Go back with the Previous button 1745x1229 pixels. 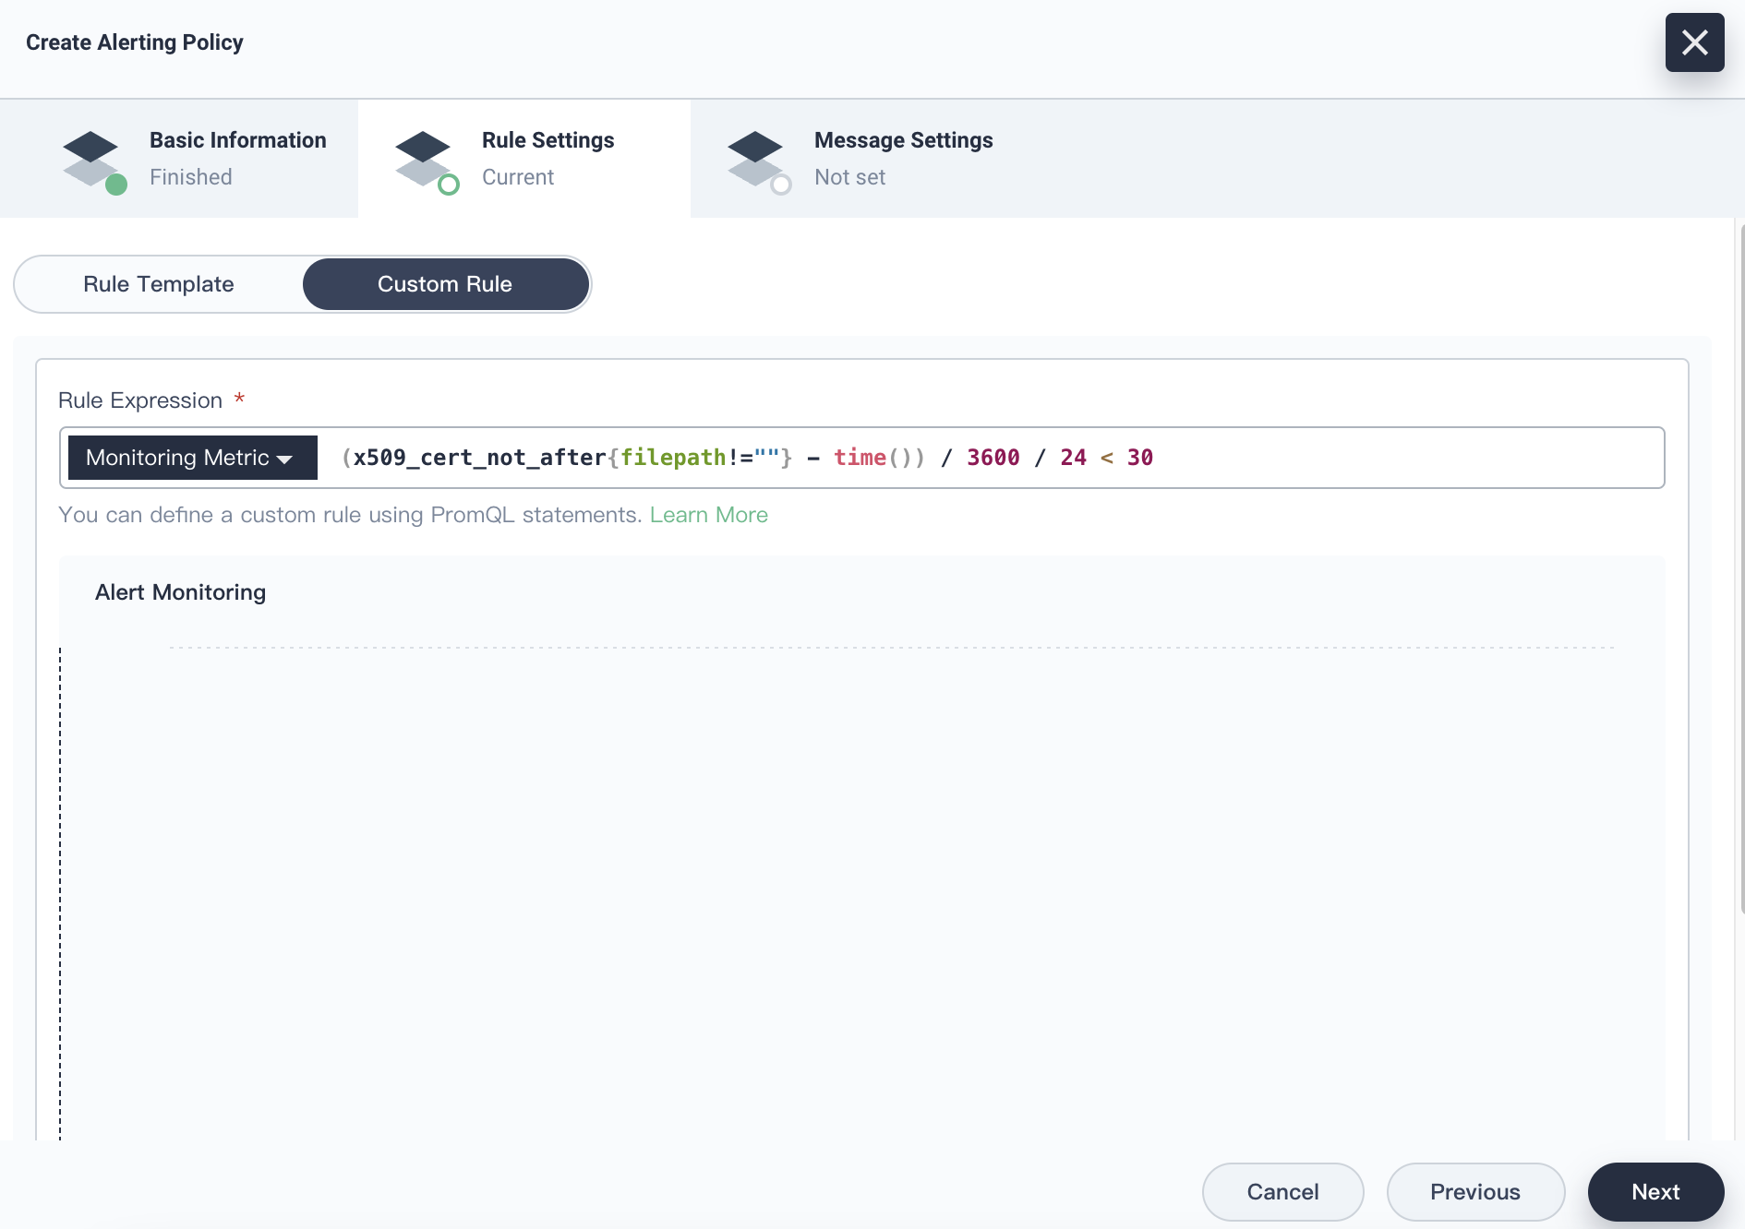[1474, 1192]
